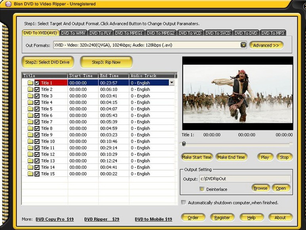
Task: Open the output folder
Action: coord(281,188)
